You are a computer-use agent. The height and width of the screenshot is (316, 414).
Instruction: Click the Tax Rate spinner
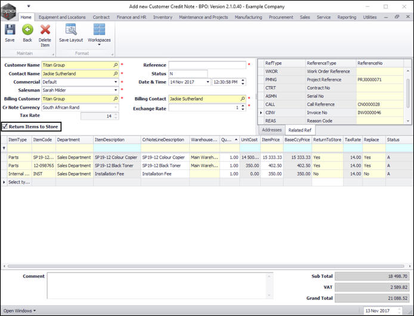116,116
